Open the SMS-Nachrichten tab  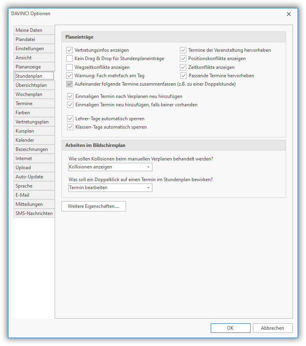[34, 213]
